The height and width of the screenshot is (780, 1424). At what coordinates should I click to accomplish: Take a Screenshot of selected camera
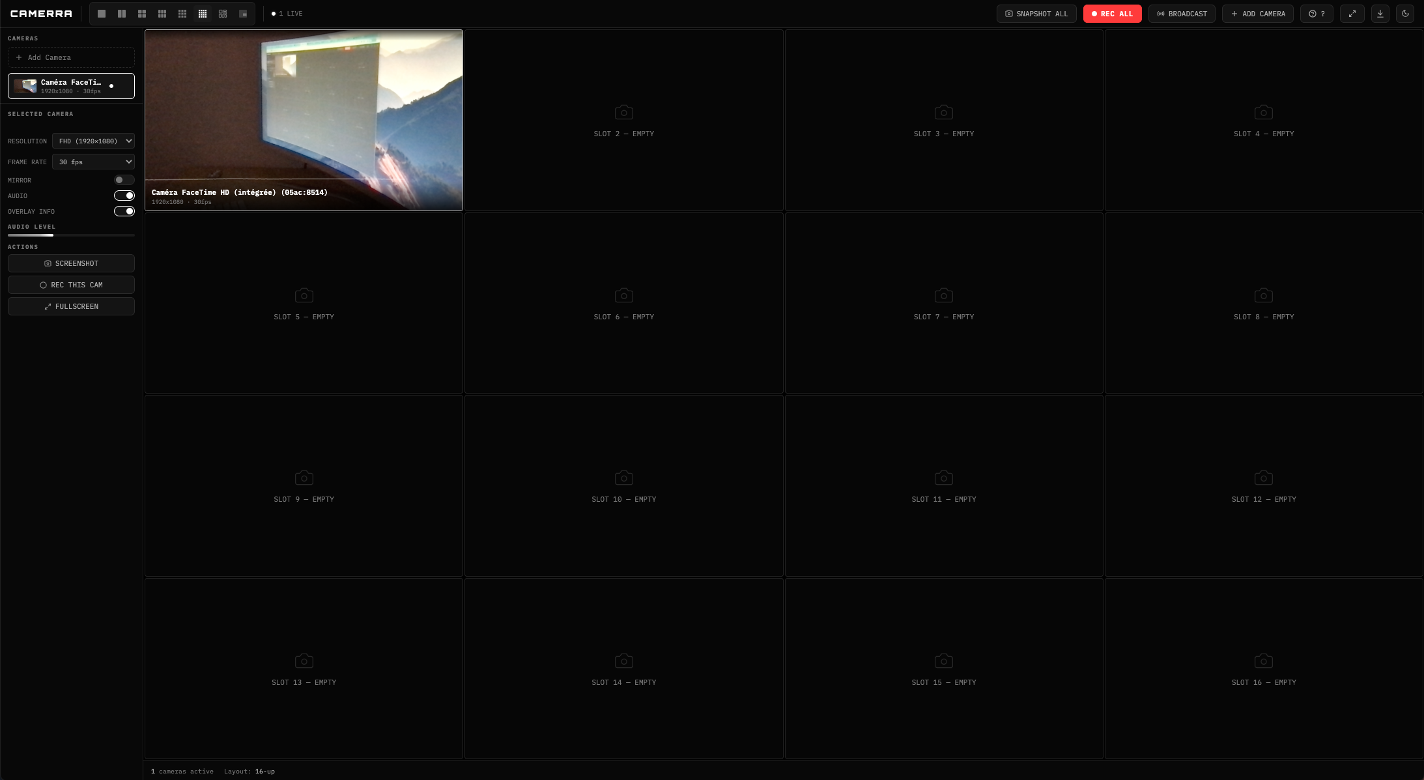(71, 263)
